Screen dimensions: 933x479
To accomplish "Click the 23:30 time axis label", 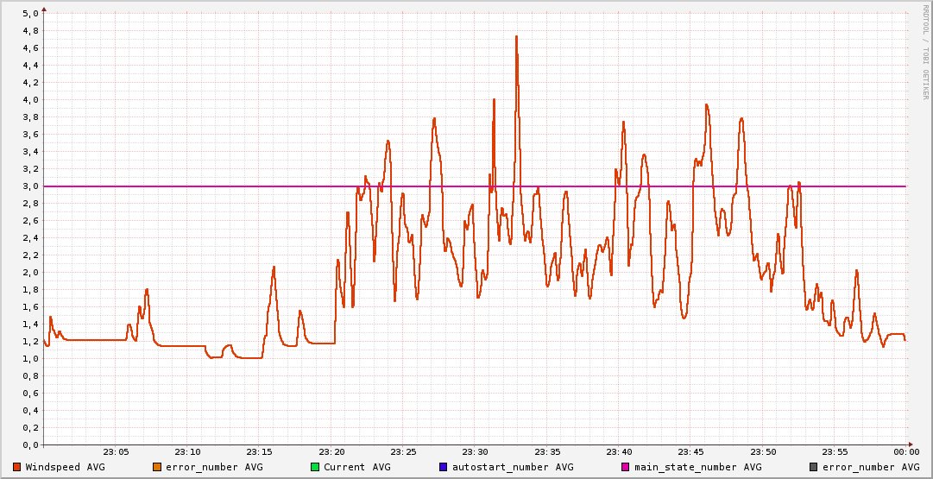I will (475, 452).
